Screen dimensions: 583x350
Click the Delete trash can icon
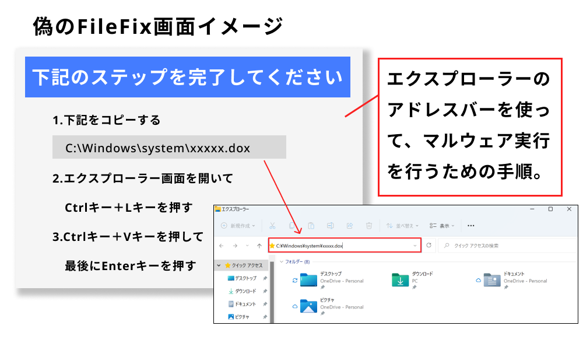click(369, 226)
